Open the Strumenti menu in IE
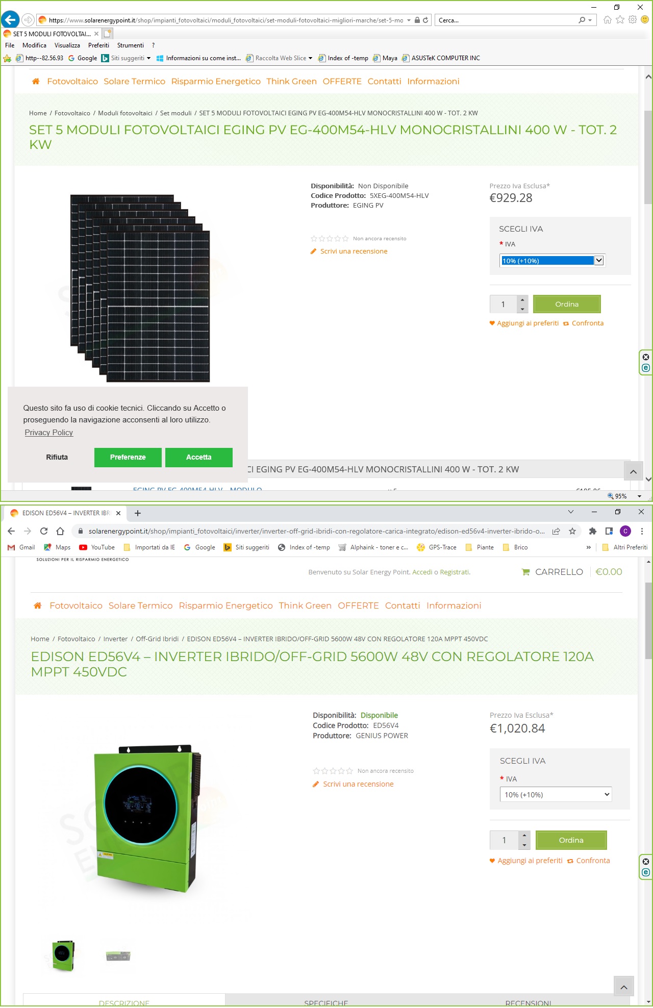 (131, 45)
